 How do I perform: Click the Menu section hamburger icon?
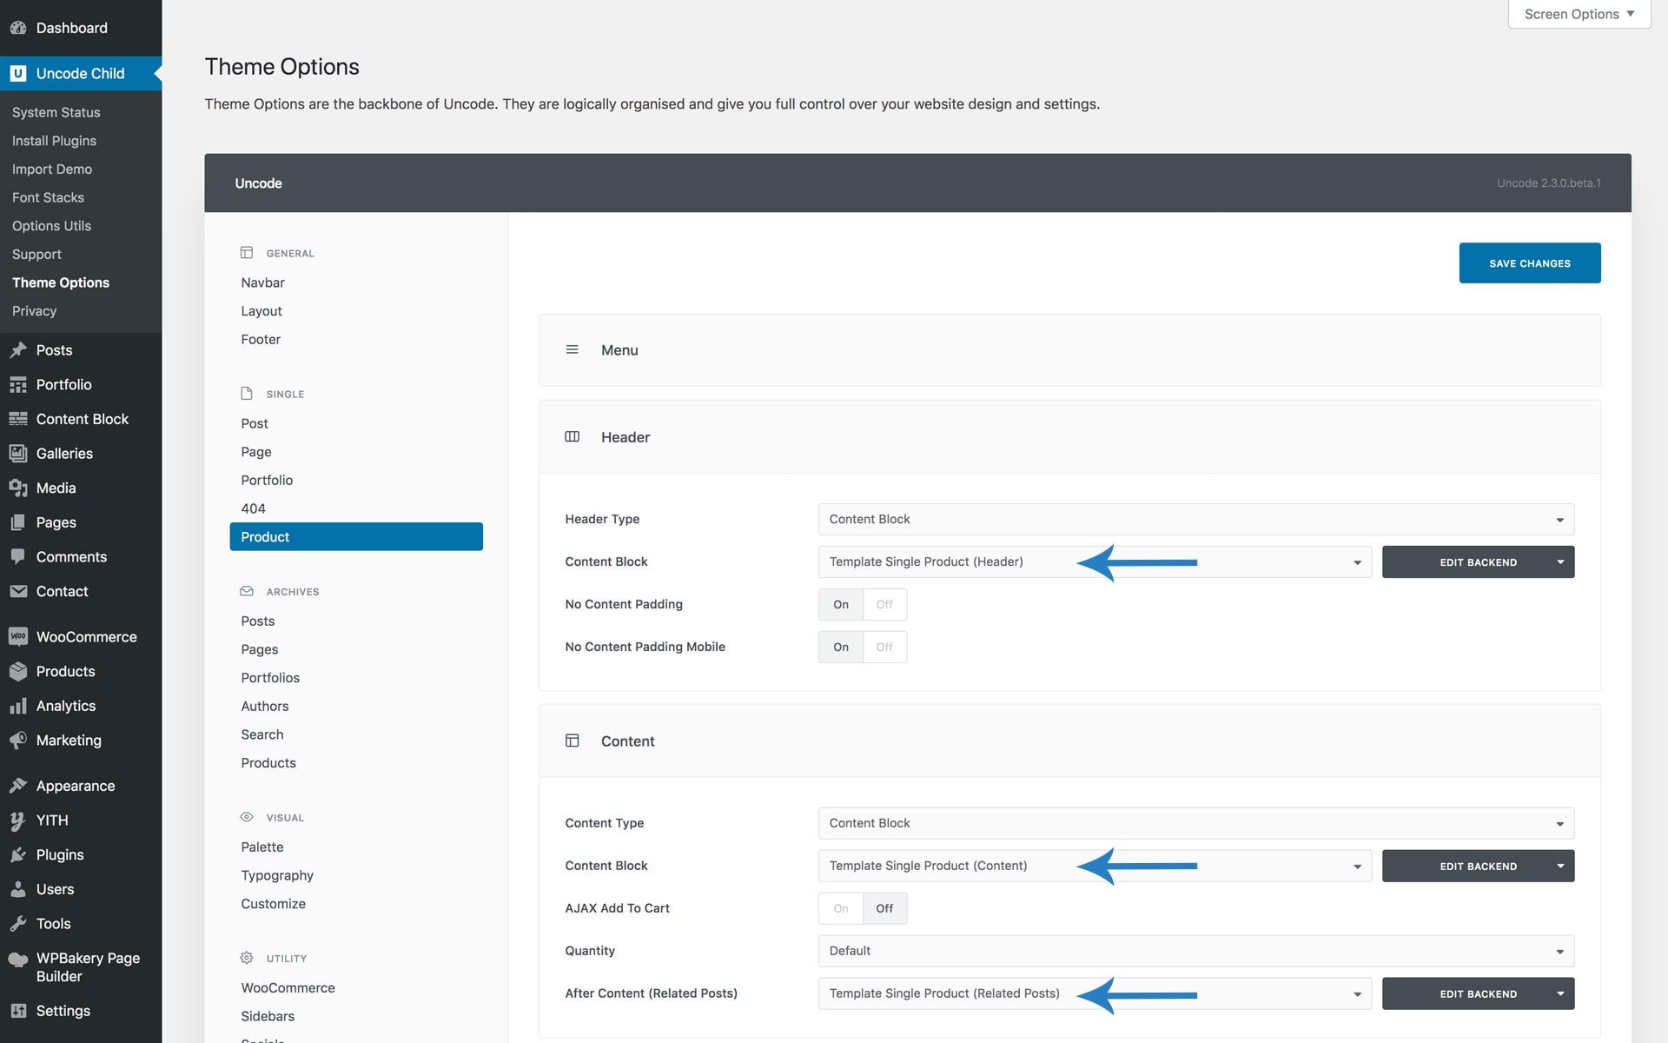(572, 349)
